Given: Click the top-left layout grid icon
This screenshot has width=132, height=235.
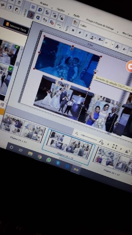Looking at the screenshot, I should [33, 7].
